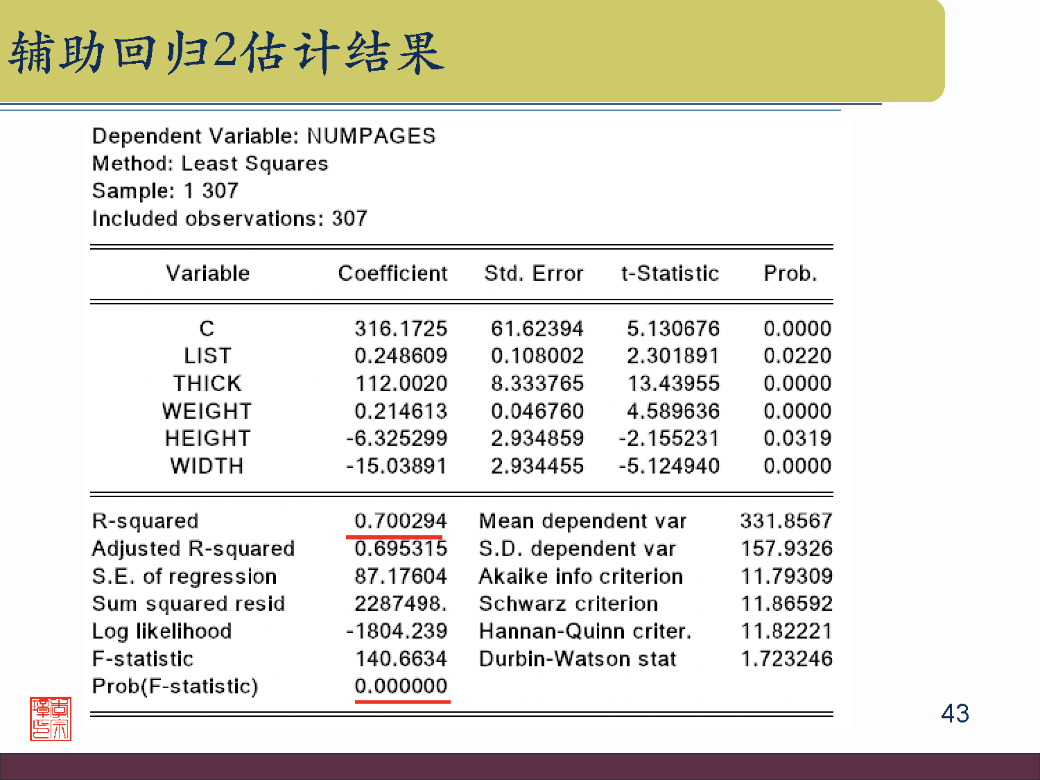Viewport: 1040px width, 780px height.
Task: Click the underlined R-squared value 0.700294
Action: tap(400, 521)
